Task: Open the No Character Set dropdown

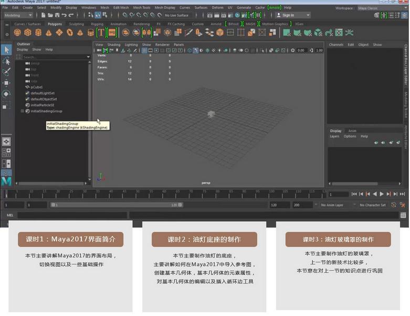Action: pos(372,205)
